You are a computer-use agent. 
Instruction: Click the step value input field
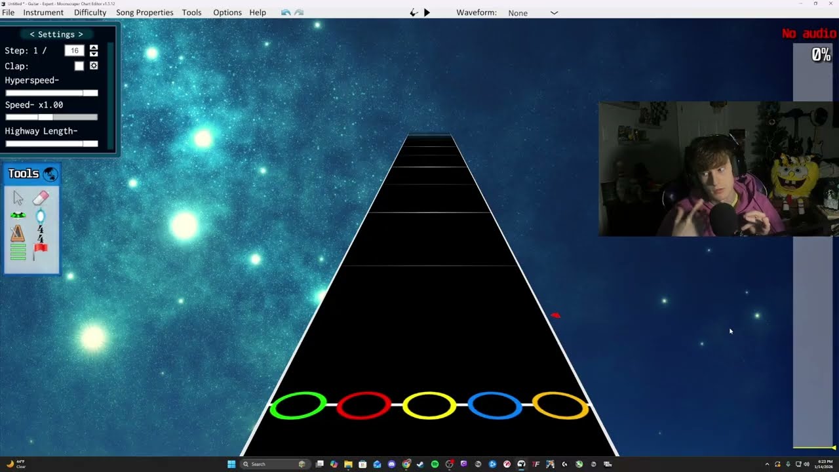click(75, 50)
